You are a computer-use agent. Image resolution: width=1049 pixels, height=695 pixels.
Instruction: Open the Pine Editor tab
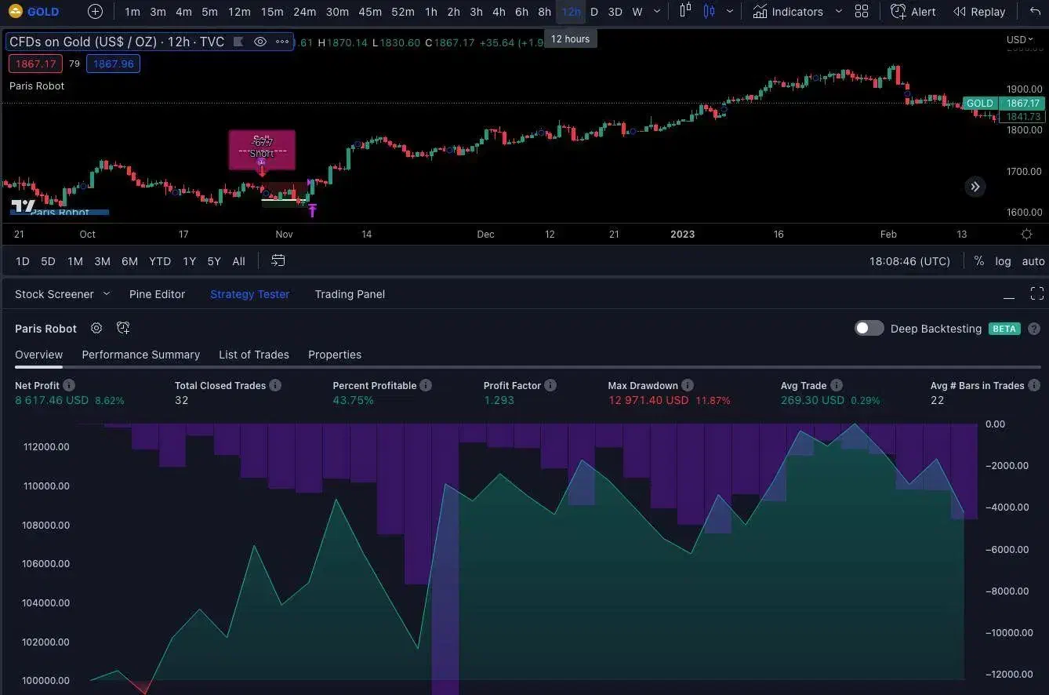pos(157,294)
